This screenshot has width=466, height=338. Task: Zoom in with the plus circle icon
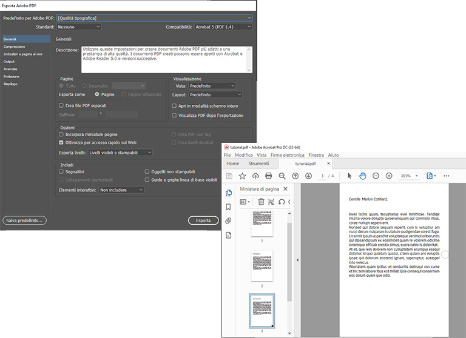click(389, 176)
